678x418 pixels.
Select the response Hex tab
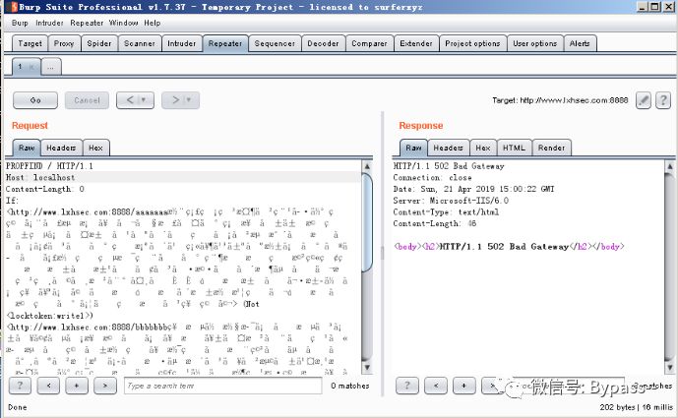pyautogui.click(x=482, y=148)
